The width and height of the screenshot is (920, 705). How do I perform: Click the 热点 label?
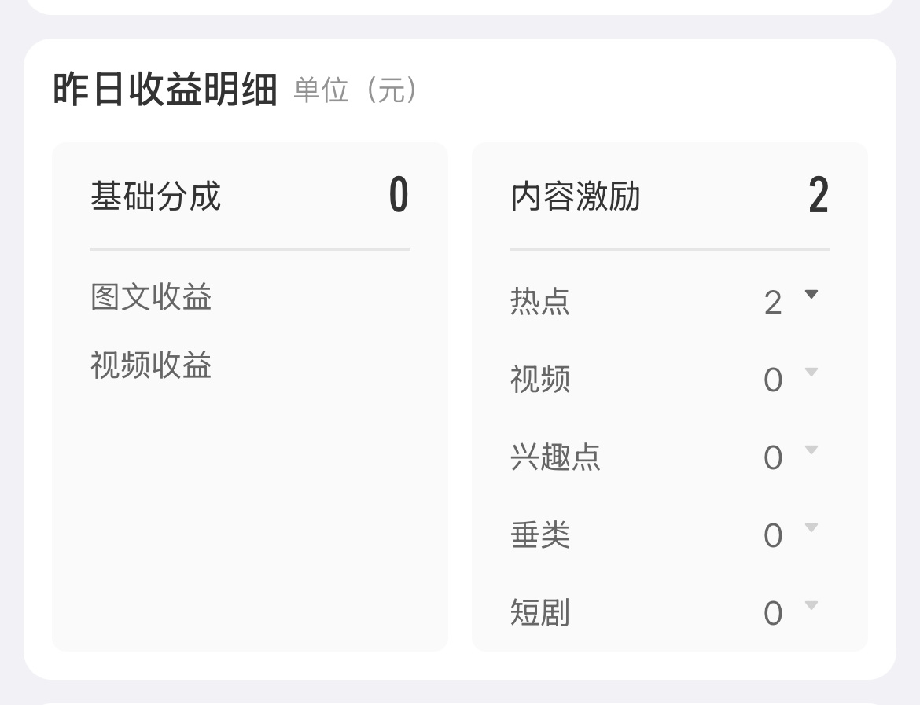click(x=539, y=302)
